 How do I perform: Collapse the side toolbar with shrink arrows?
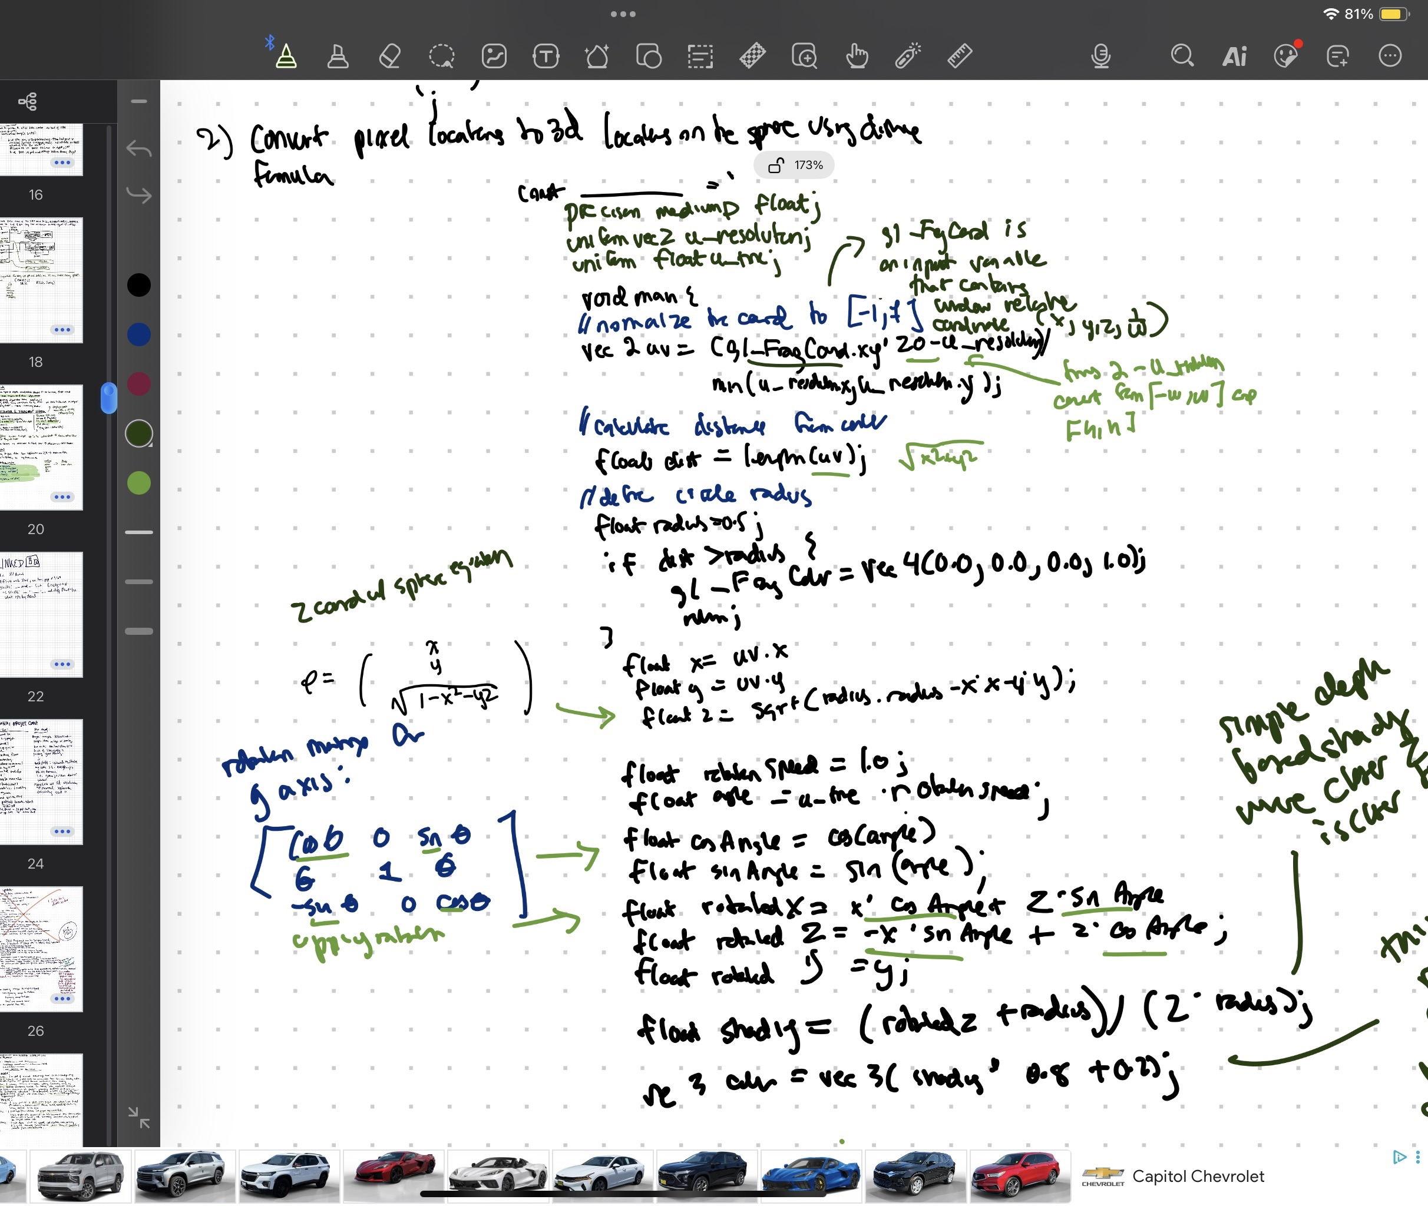coord(139,1117)
